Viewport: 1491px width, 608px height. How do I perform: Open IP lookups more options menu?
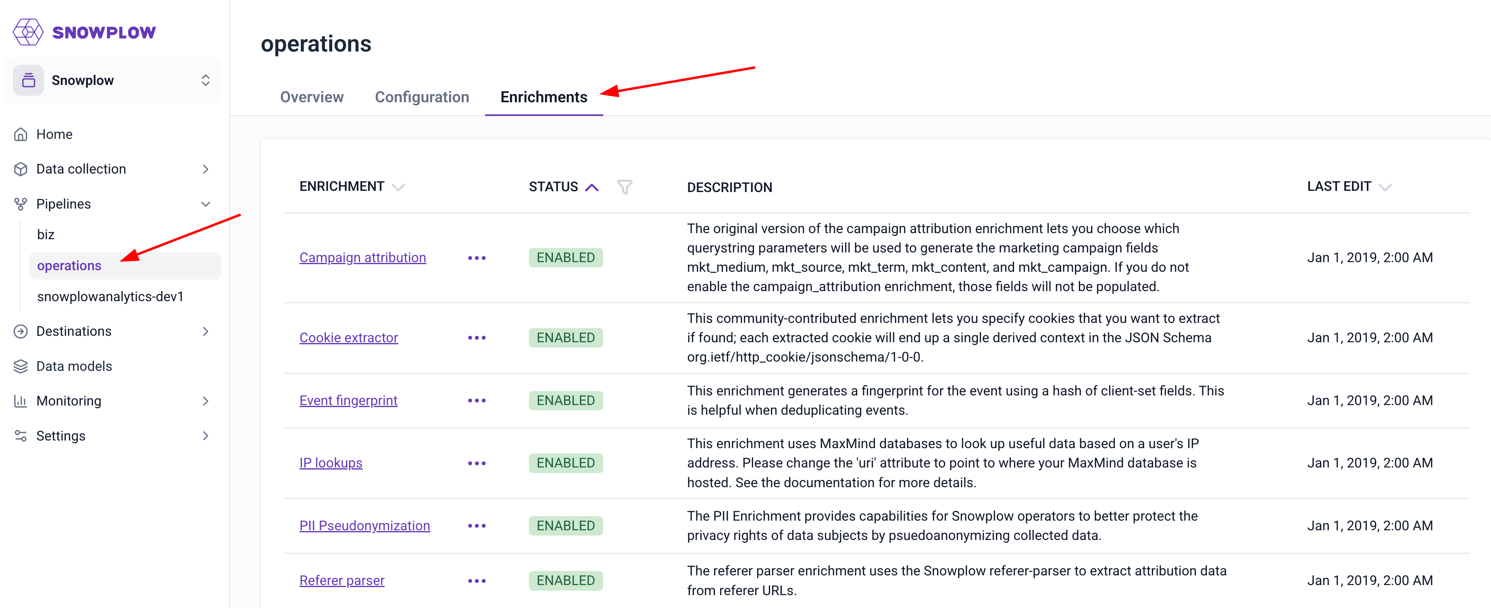(x=476, y=463)
